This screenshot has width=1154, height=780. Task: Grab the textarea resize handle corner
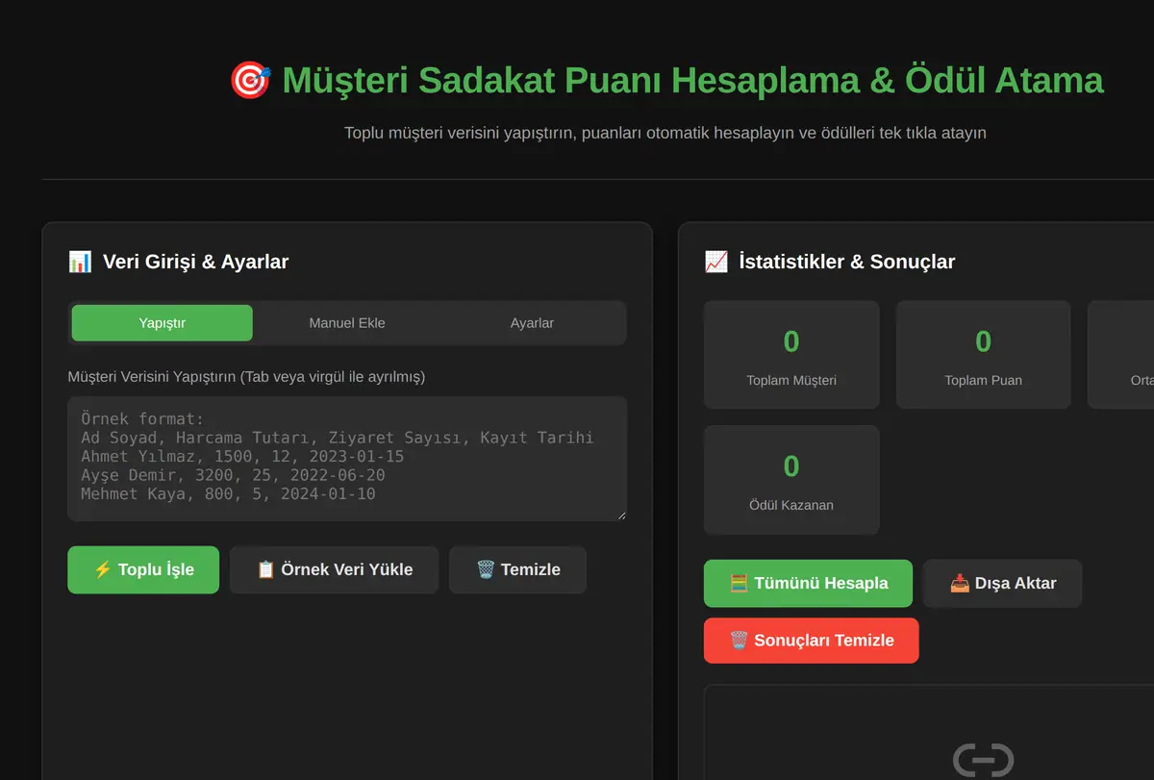620,516
